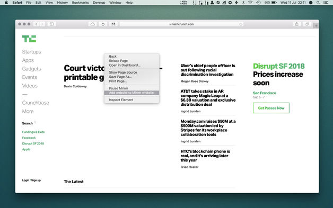The height and width of the screenshot is (208, 333).
Task: Go forward with the Safari forward arrow
Action: click(42, 24)
